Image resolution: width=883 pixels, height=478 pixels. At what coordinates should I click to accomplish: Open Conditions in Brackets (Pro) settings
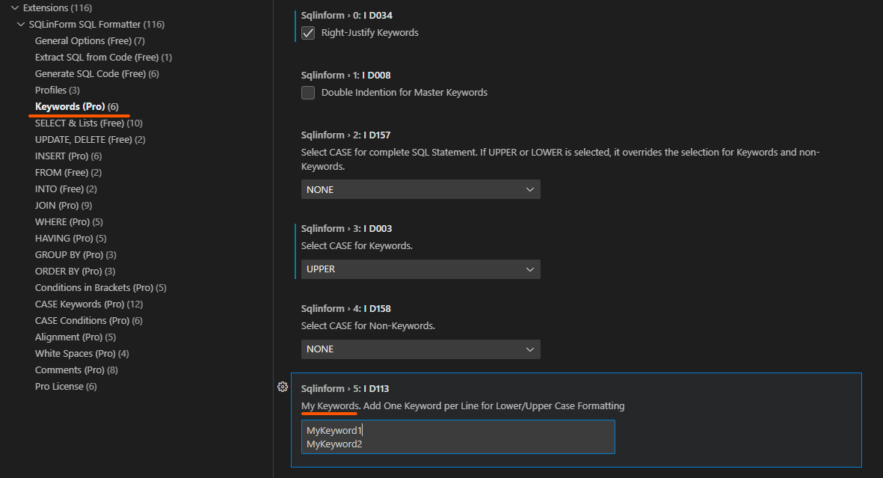click(x=101, y=287)
